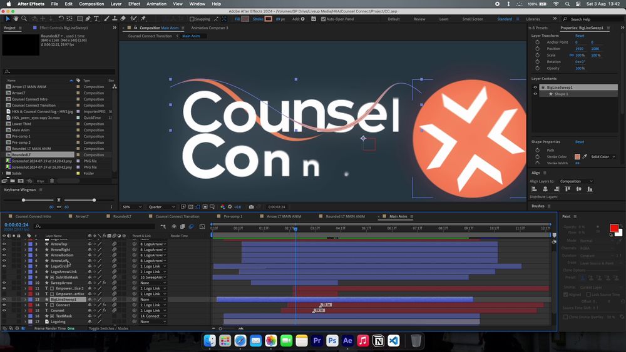Open the Quarter resolution dropdown
The image size is (626, 352).
coord(162,207)
